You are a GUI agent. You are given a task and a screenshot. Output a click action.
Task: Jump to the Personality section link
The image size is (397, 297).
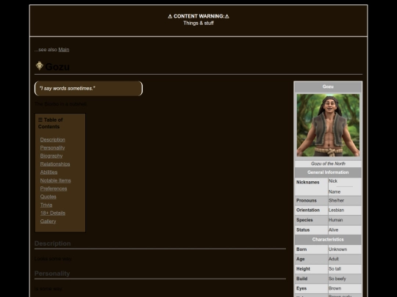[52, 147]
